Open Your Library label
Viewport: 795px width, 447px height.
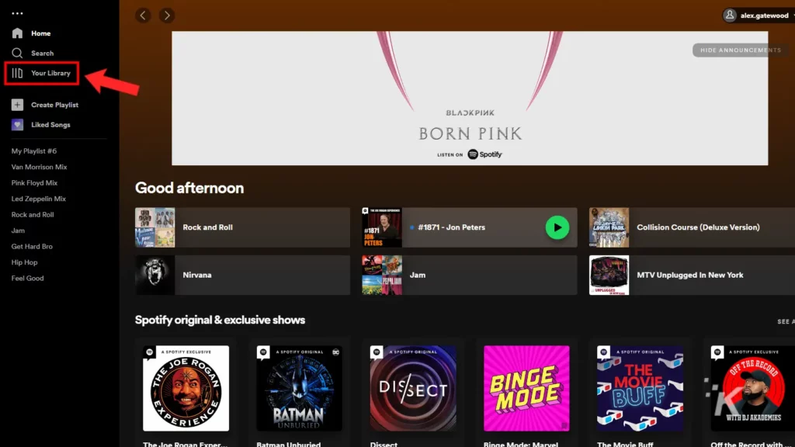(50, 73)
